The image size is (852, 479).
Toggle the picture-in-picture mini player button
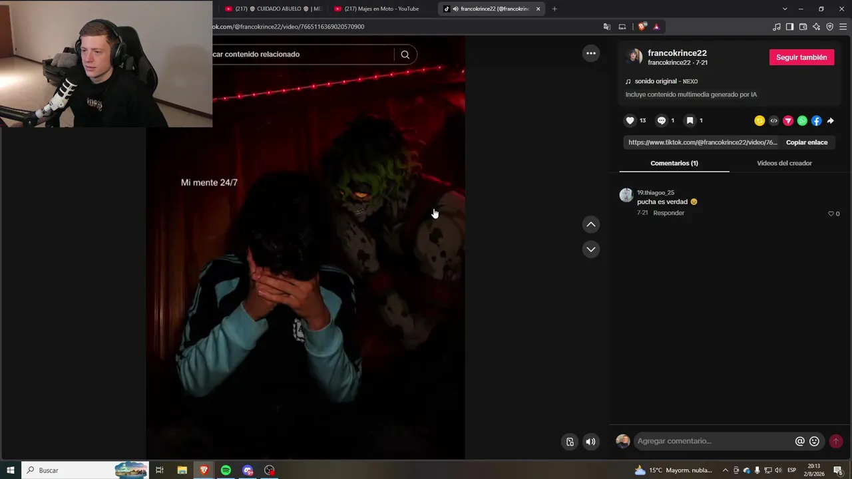click(x=570, y=441)
